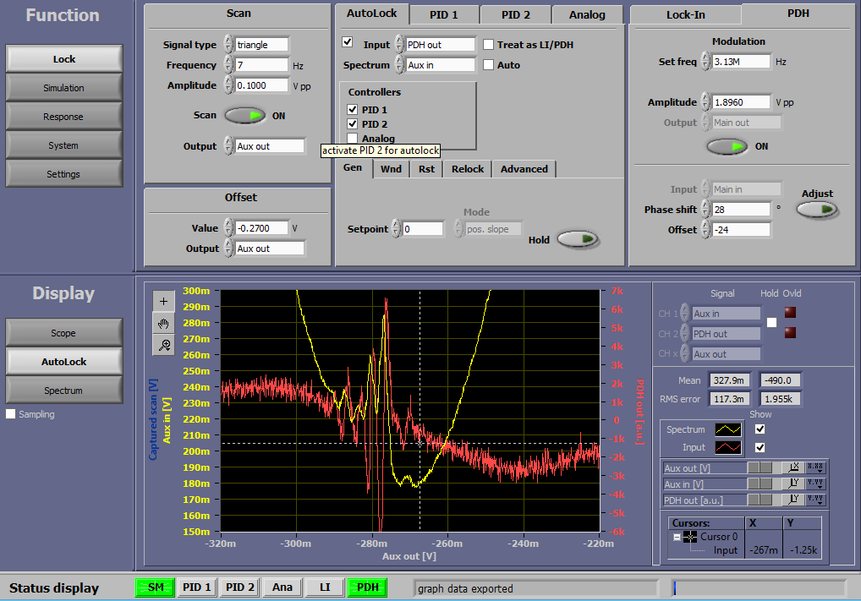861x601 pixels.
Task: Click the Response function button
Action: (63, 117)
